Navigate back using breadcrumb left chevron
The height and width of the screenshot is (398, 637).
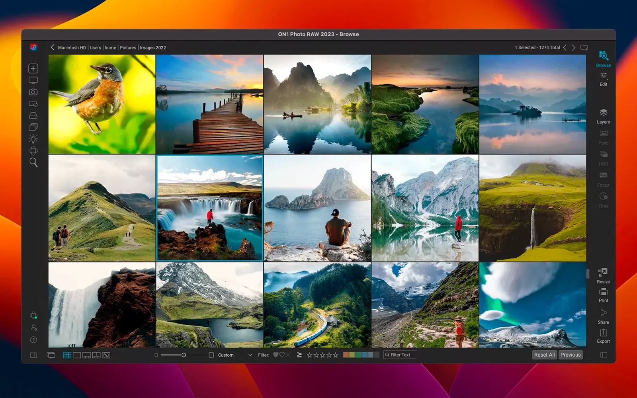(x=53, y=47)
